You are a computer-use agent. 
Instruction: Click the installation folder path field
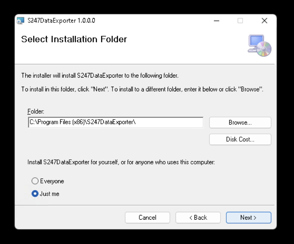116,122
